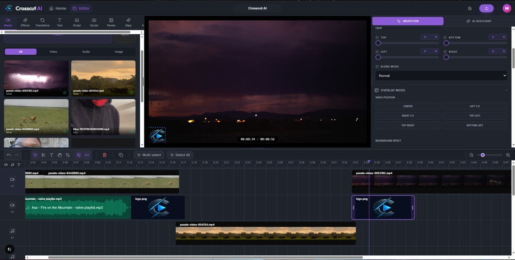Screen dimensions: 515x260
Task: Add a text track
Action: (19, 164)
